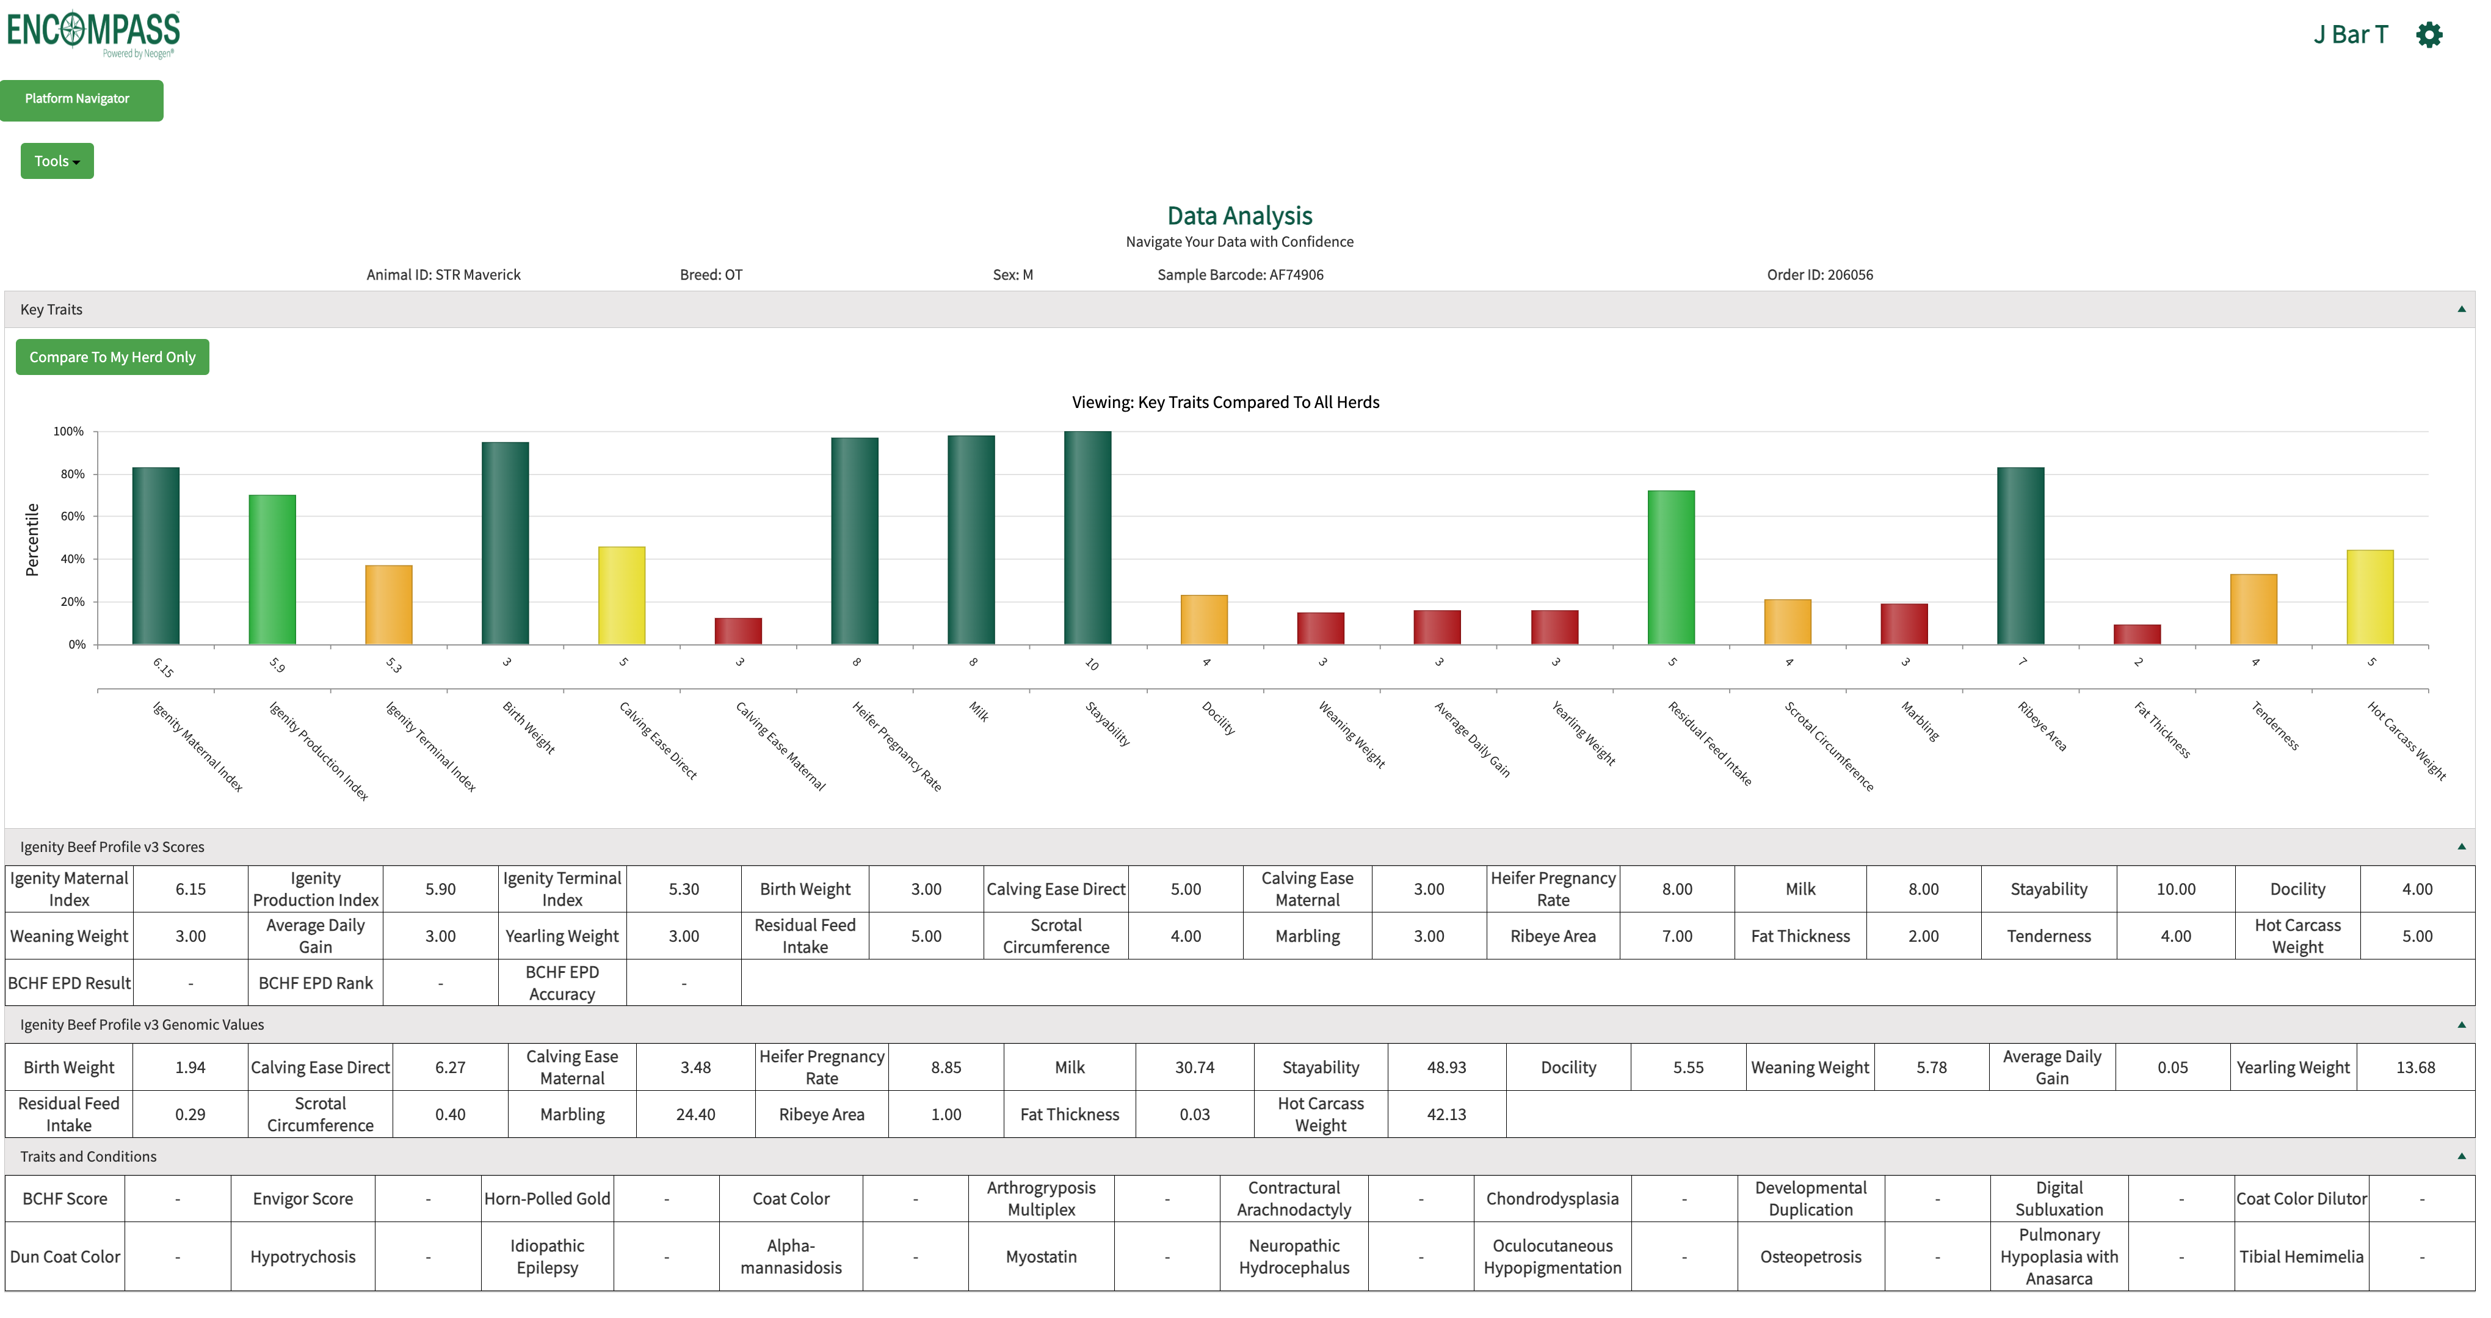Image resolution: width=2491 pixels, height=1318 pixels.
Task: Collapse Igenity Beef Profile v3 Genomic Values
Action: pos(2461,1024)
